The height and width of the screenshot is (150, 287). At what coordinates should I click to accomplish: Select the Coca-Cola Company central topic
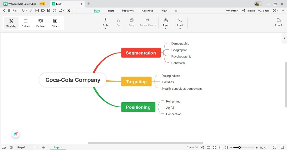coord(73,80)
